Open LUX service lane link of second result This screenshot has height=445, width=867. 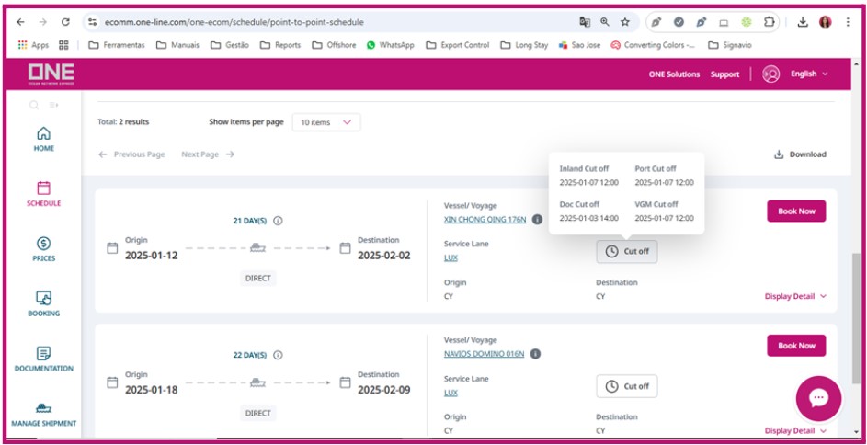pyautogui.click(x=451, y=393)
